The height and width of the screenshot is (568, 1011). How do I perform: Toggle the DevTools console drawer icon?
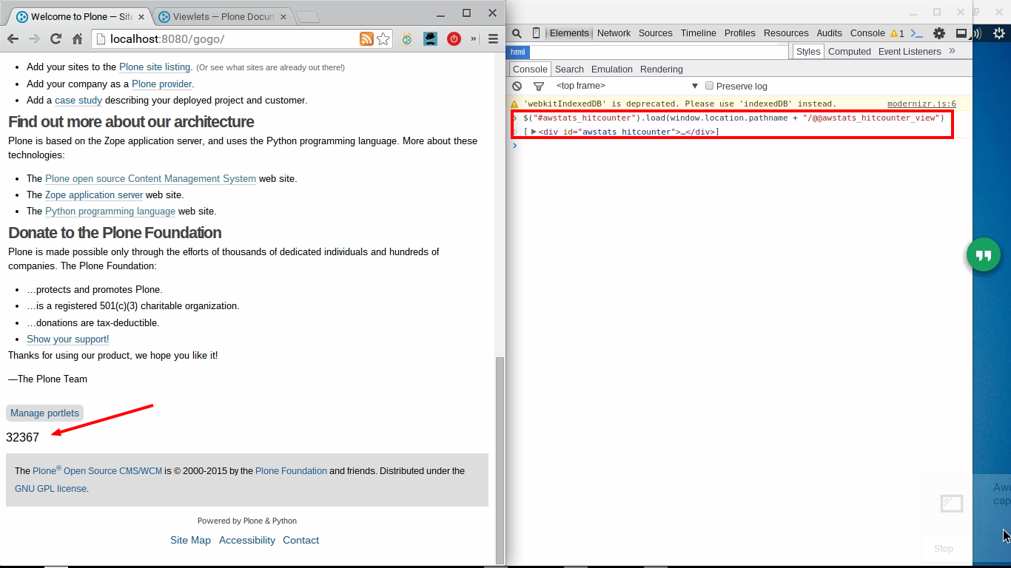916,33
